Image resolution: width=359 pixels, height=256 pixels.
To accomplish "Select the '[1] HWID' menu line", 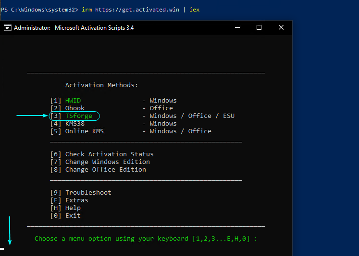I will coord(65,101).
